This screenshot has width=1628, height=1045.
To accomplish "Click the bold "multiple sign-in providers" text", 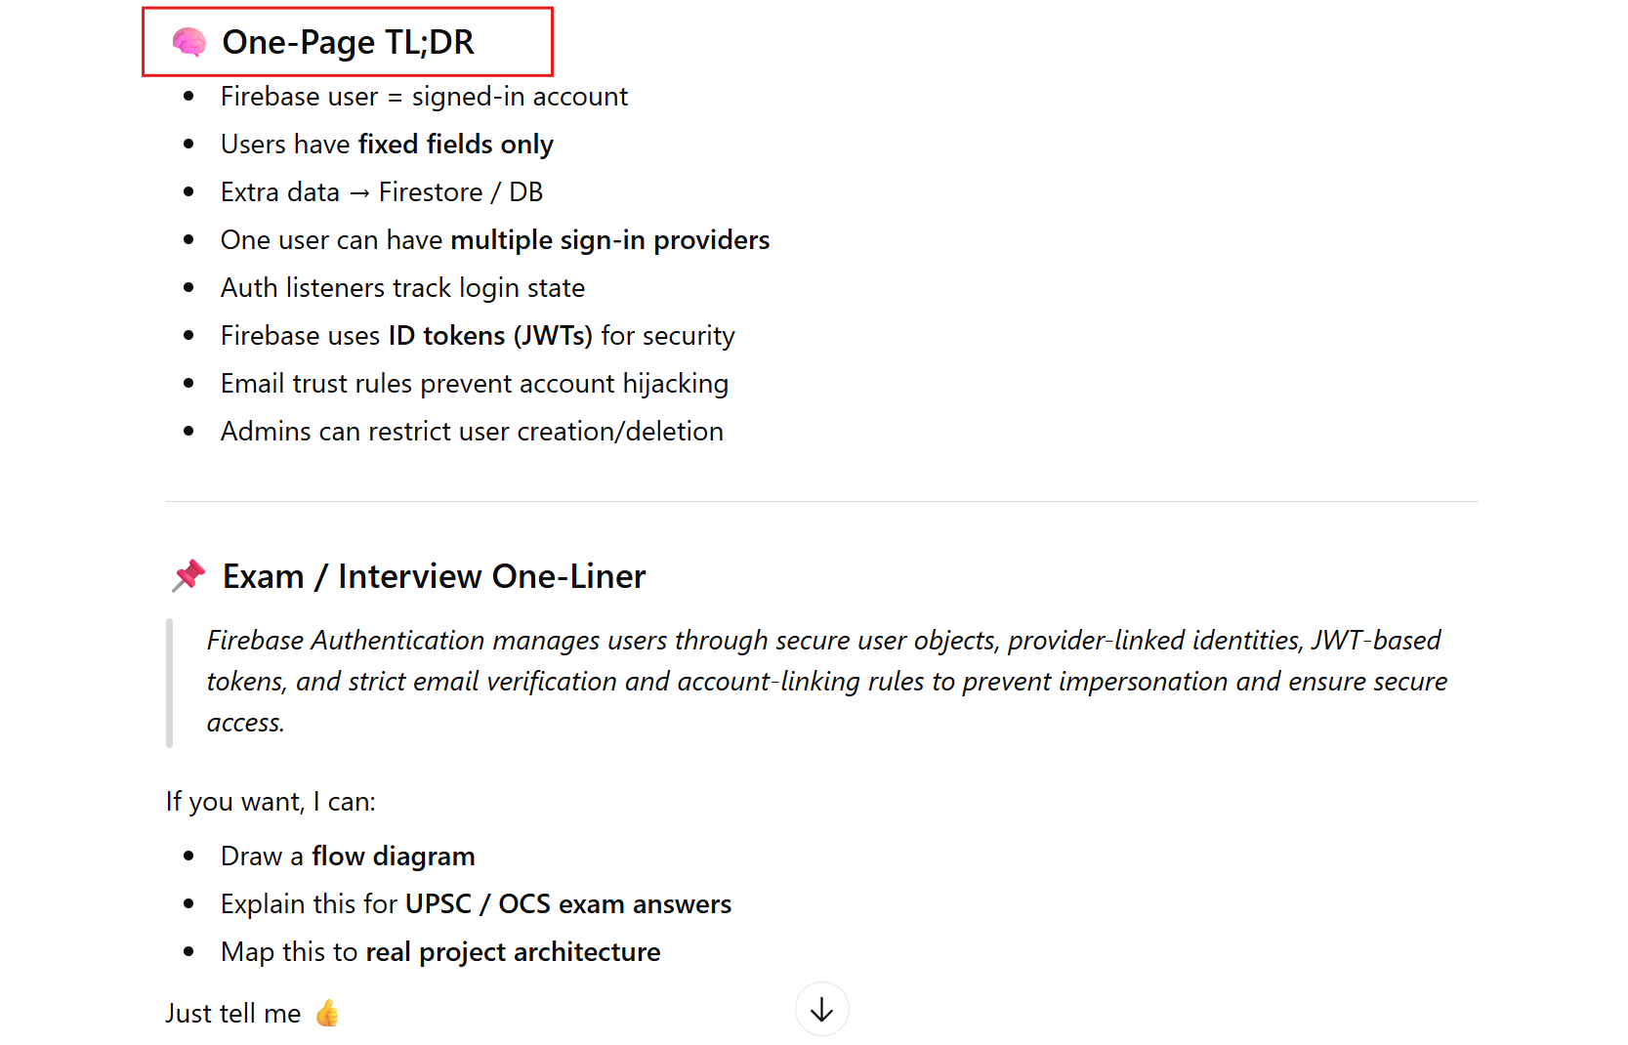I will tap(610, 240).
